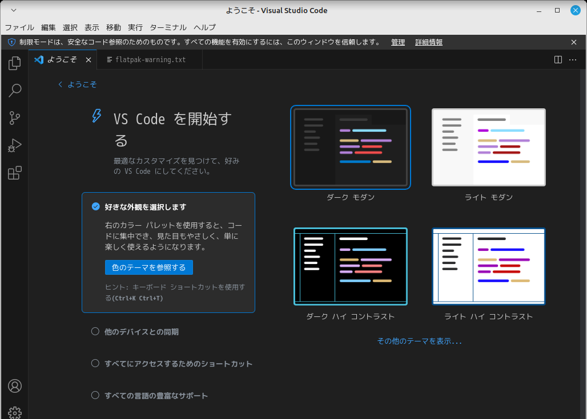587x419 pixels.
Task: Click その他のテーマを表示... link
Action: click(x=419, y=341)
